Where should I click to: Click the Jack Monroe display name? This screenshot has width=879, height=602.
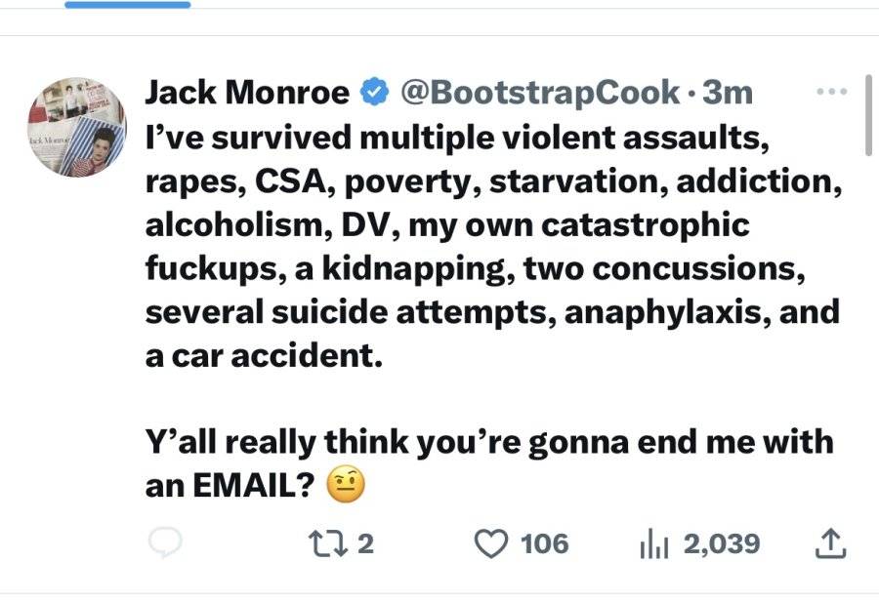click(247, 92)
